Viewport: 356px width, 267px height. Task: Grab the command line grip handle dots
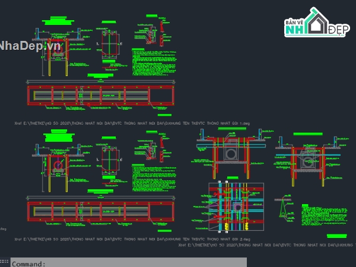[4, 261]
